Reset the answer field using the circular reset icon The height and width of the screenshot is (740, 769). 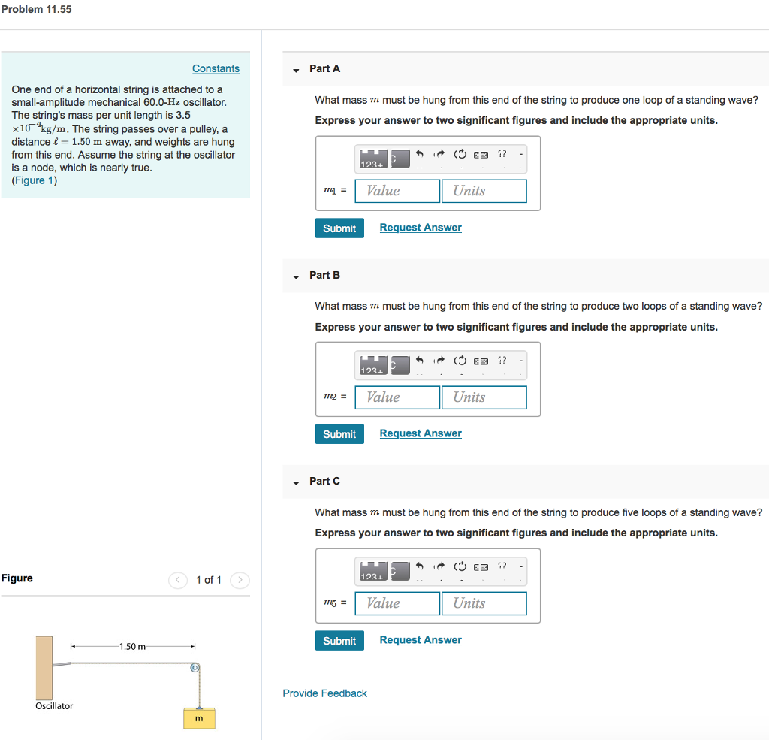click(460, 154)
